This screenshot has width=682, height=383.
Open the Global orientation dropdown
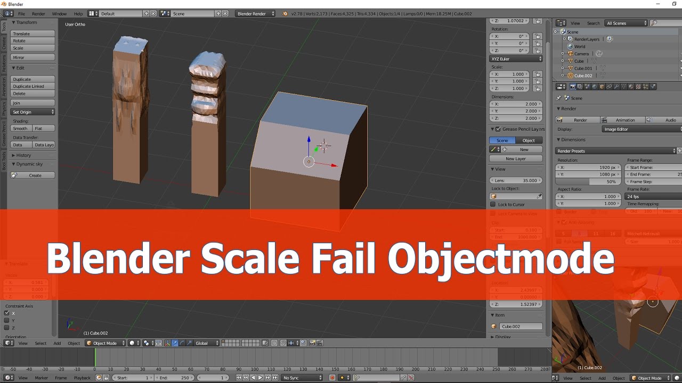(206, 343)
